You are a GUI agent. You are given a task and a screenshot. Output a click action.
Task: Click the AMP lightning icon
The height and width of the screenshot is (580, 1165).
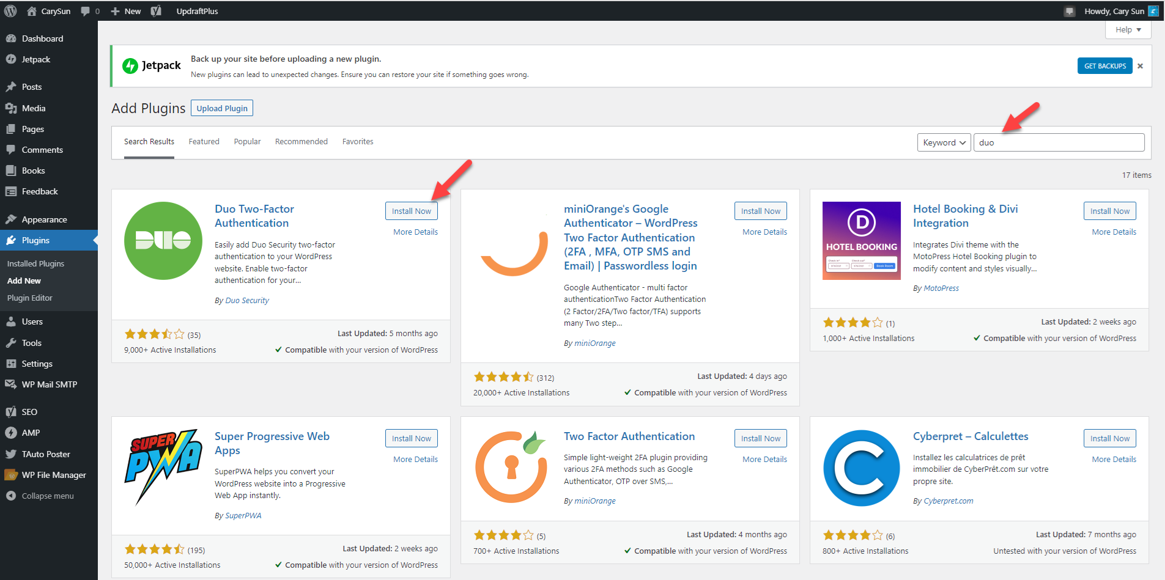[11, 433]
